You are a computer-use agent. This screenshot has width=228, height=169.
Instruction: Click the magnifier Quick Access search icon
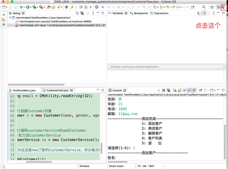coord(204,7)
